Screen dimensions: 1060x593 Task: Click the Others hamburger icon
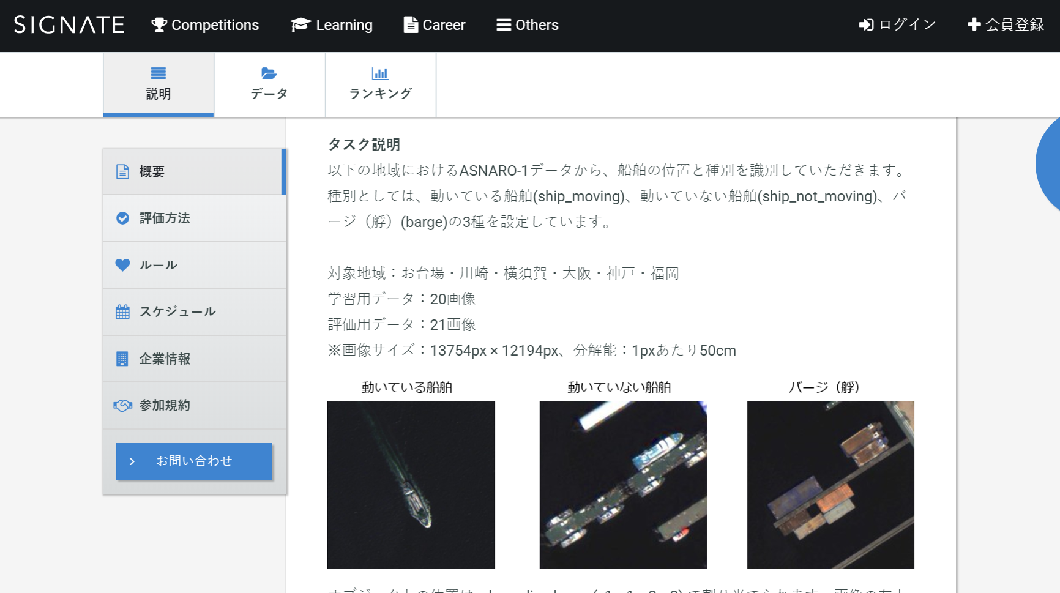pos(504,25)
